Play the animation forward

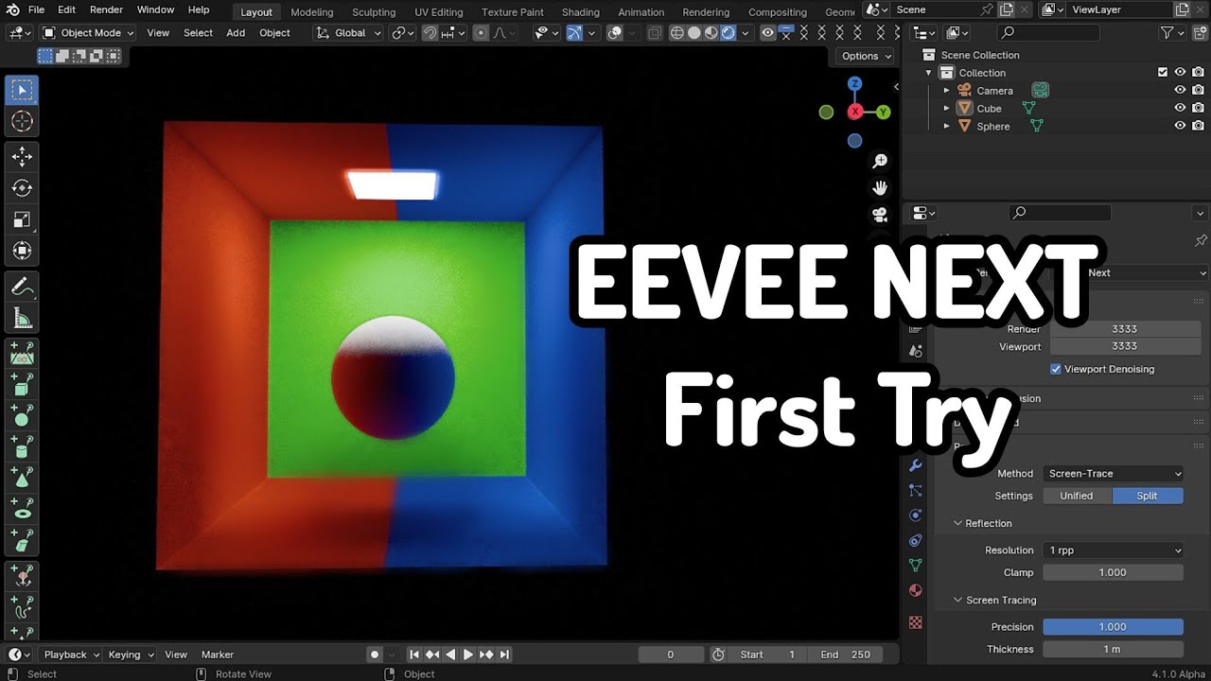(x=468, y=655)
